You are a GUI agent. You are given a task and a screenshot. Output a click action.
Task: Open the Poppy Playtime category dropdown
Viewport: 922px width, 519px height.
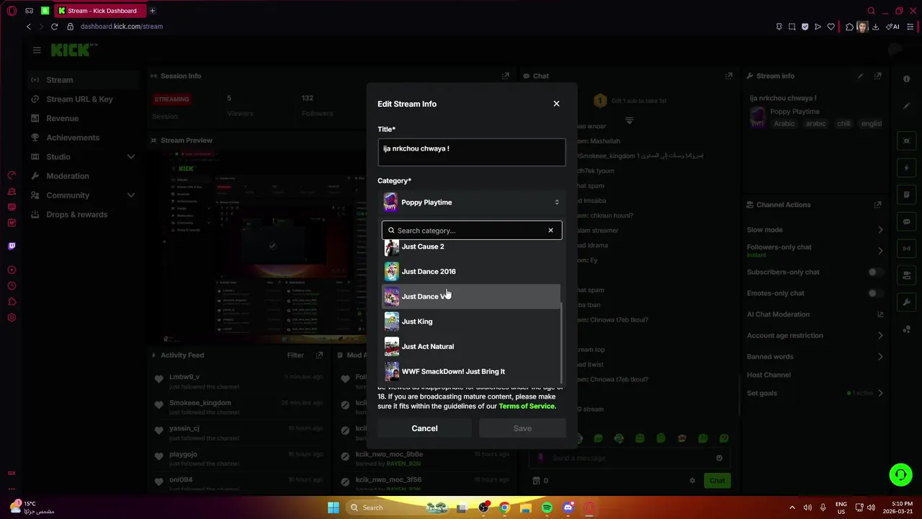[471, 203]
